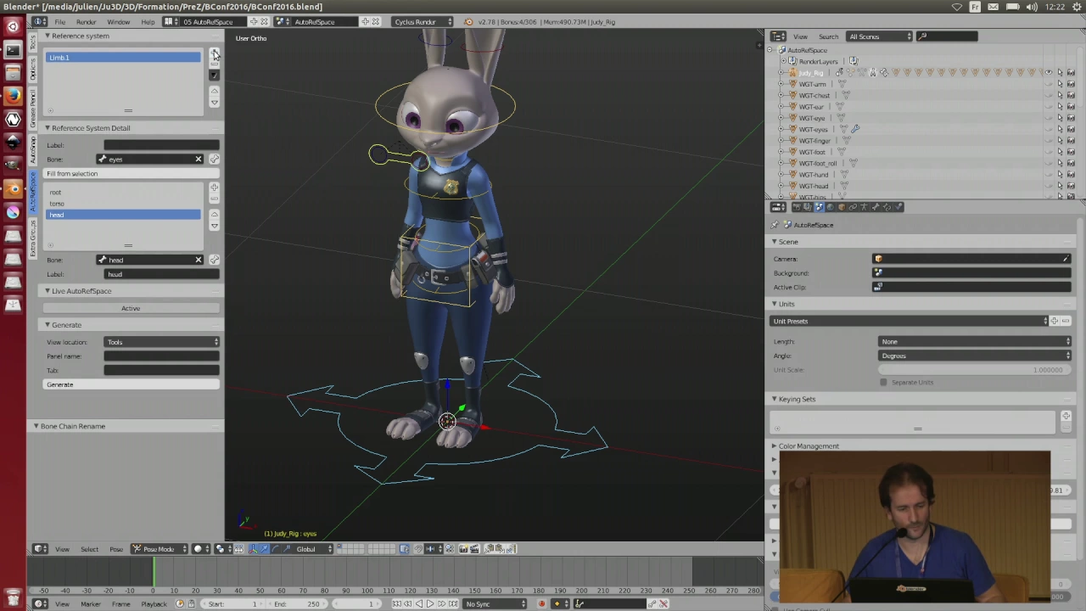Open Object properties tab cube icon

coord(842,207)
